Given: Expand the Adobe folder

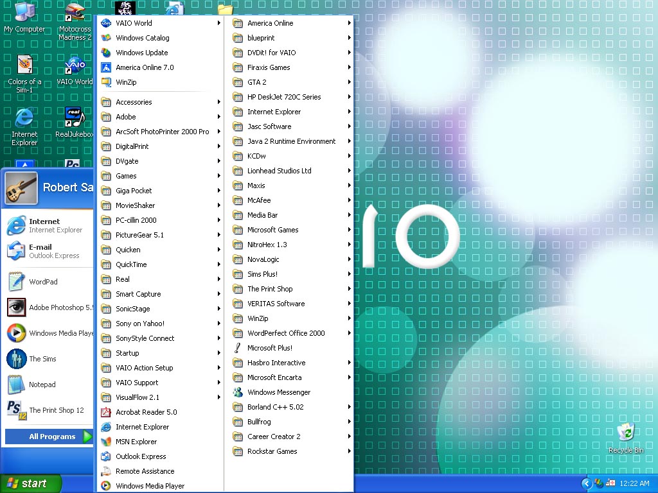Looking at the screenshot, I should [x=160, y=117].
